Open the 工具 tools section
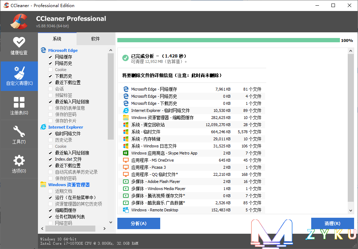Image resolution: width=358 pixels, height=249 pixels. click(19, 135)
